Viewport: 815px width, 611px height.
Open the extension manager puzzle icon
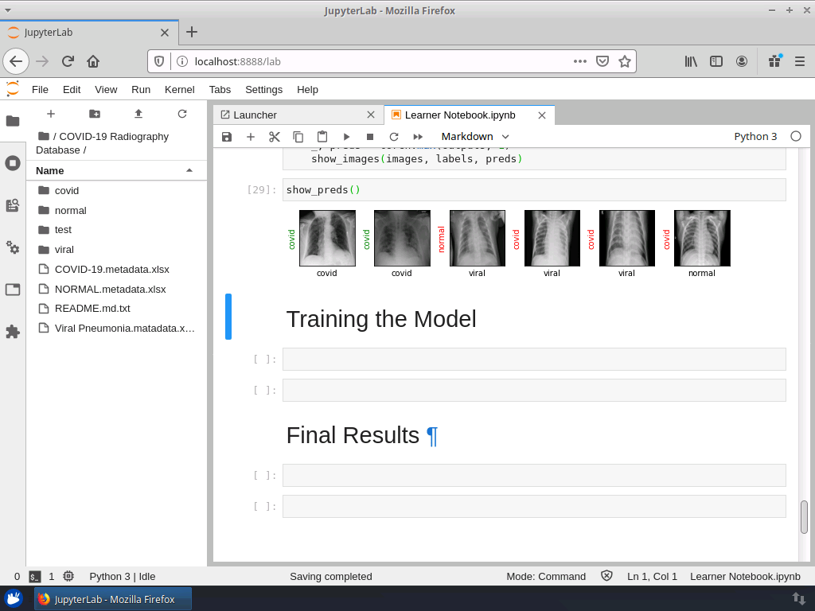tap(13, 332)
